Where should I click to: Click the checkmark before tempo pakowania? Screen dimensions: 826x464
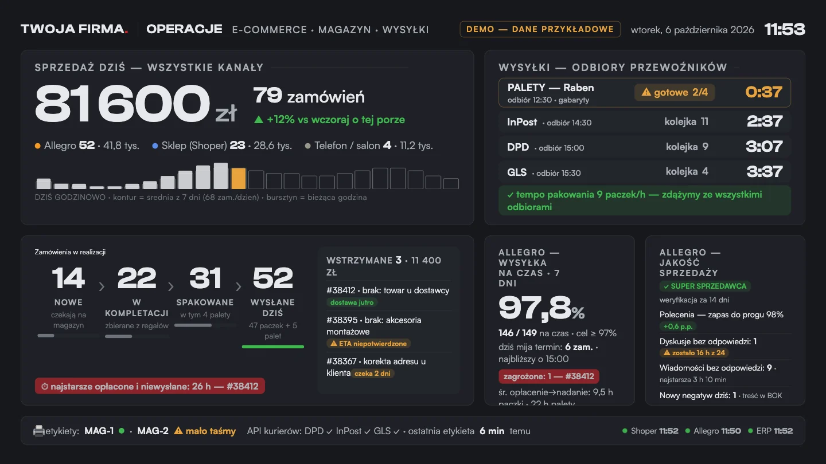point(511,195)
